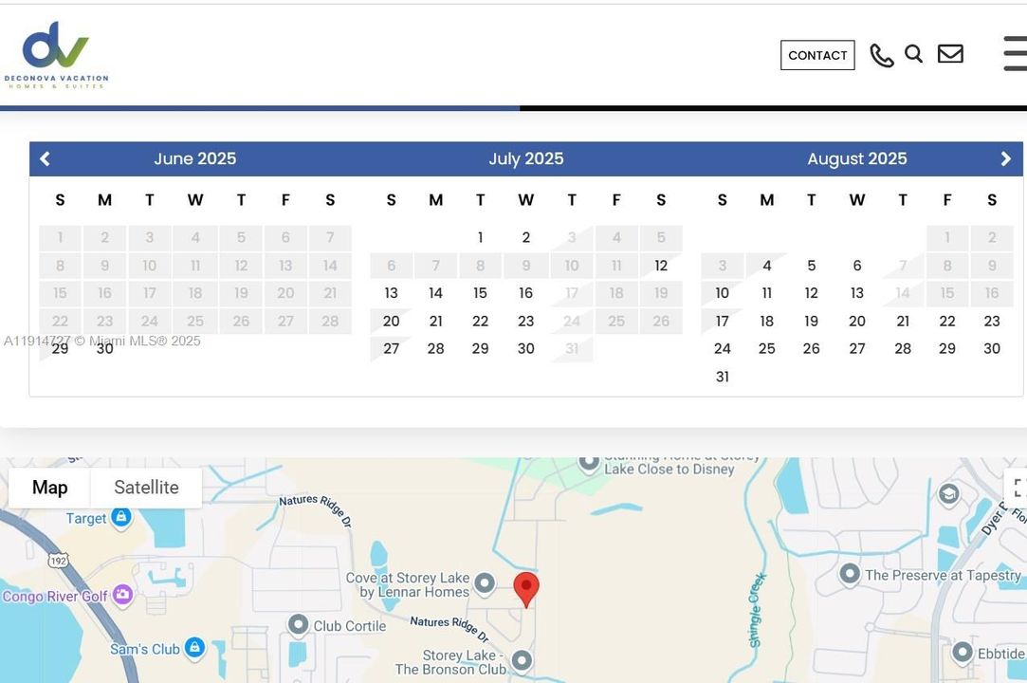
Task: Click the Deconova Vacation logo
Action: click(56, 55)
